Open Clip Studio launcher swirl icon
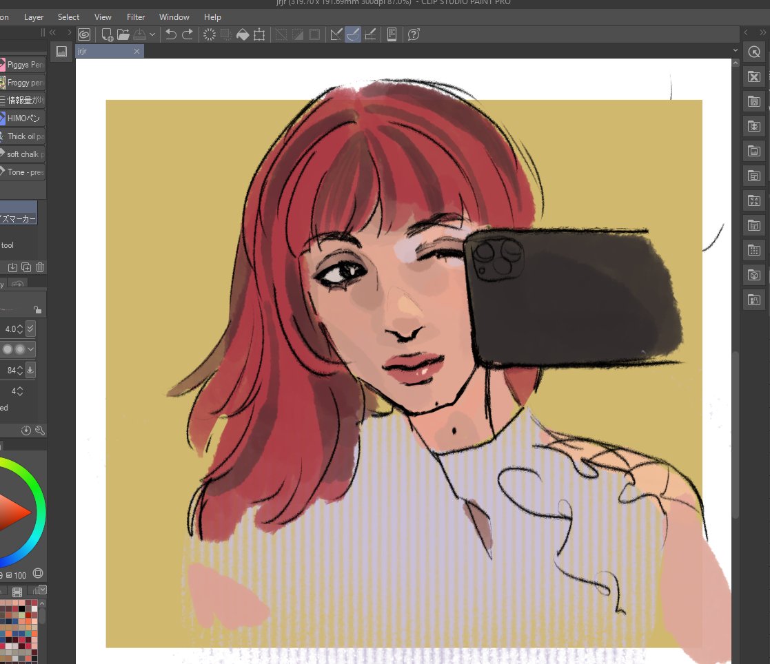This screenshot has height=664, width=770. (x=84, y=34)
